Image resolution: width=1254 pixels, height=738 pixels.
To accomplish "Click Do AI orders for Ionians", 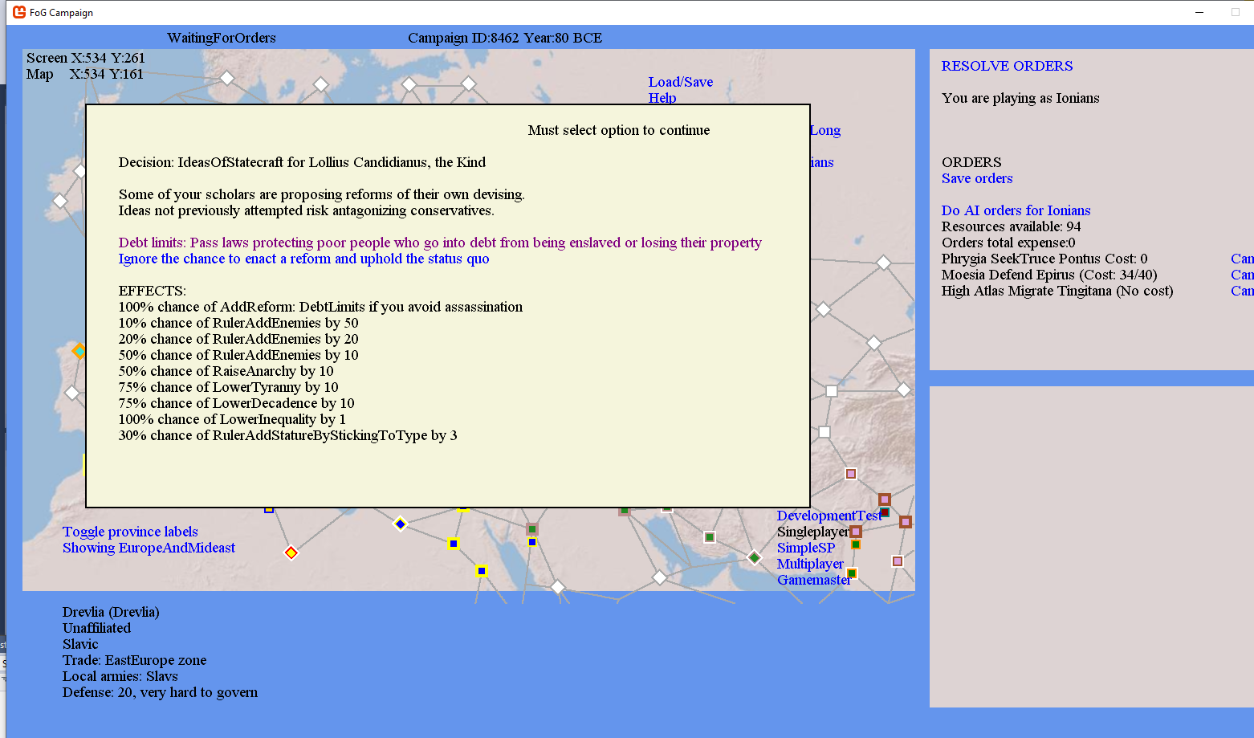I will pyautogui.click(x=1016, y=210).
